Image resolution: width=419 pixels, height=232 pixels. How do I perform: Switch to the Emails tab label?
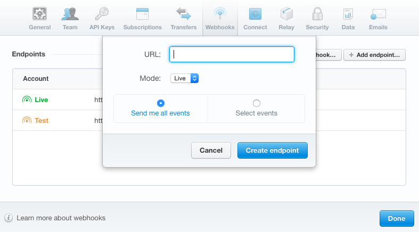pos(378,27)
